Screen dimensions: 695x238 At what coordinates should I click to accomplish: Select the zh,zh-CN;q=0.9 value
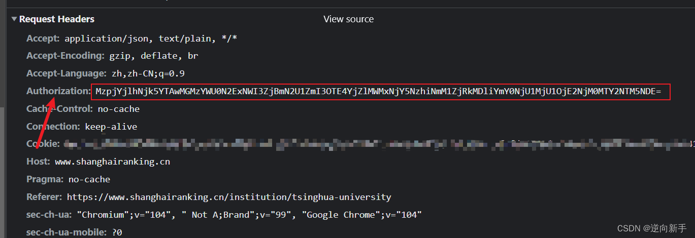[x=148, y=74]
